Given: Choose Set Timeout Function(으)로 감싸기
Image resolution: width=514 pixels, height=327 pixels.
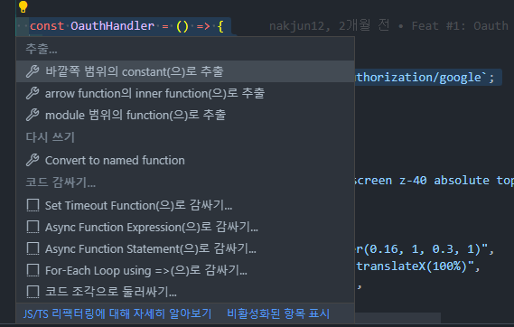Looking at the screenshot, I should [185, 205].
